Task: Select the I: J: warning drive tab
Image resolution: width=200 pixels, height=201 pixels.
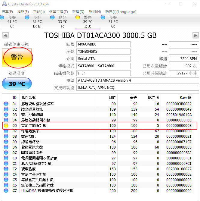Action: click(x=88, y=22)
